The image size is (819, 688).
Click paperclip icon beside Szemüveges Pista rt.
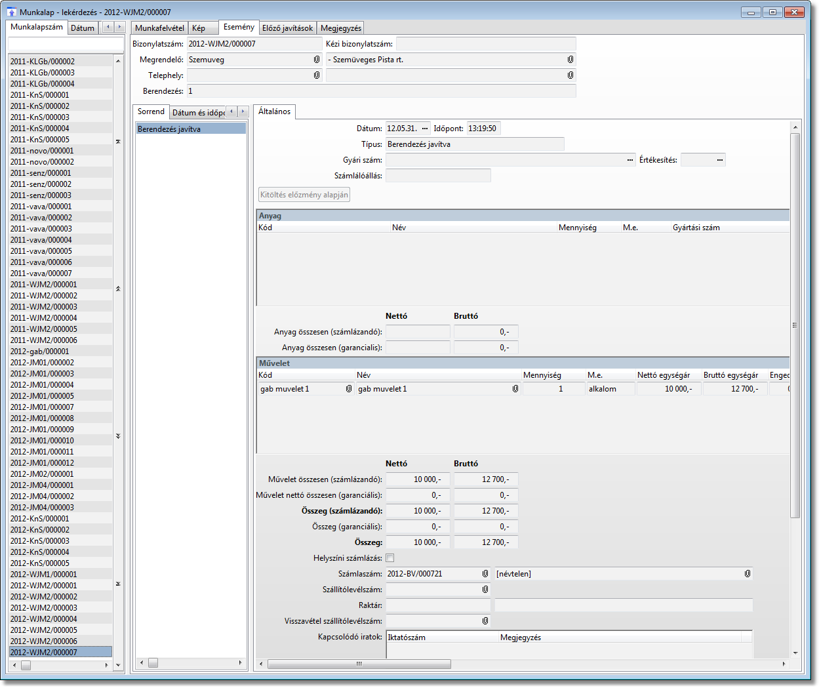click(570, 60)
